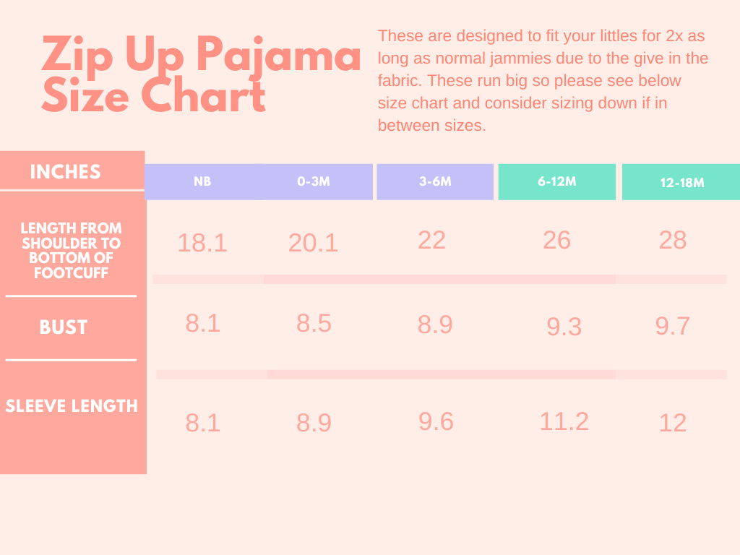Screen dimensions: 740x555
Task: Pick the 3-6M size column header
Action: tap(435, 182)
